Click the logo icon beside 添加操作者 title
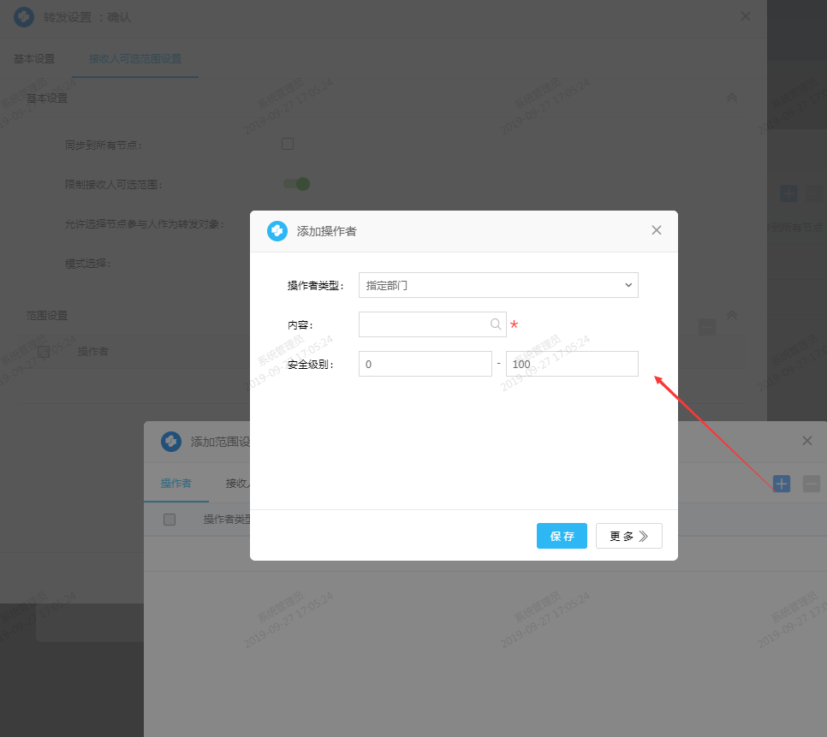Viewport: 827px width, 737px height. click(277, 231)
